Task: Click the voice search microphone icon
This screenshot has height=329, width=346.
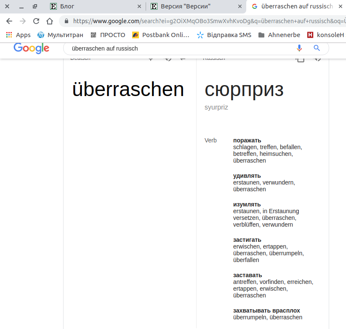Action: [x=299, y=48]
